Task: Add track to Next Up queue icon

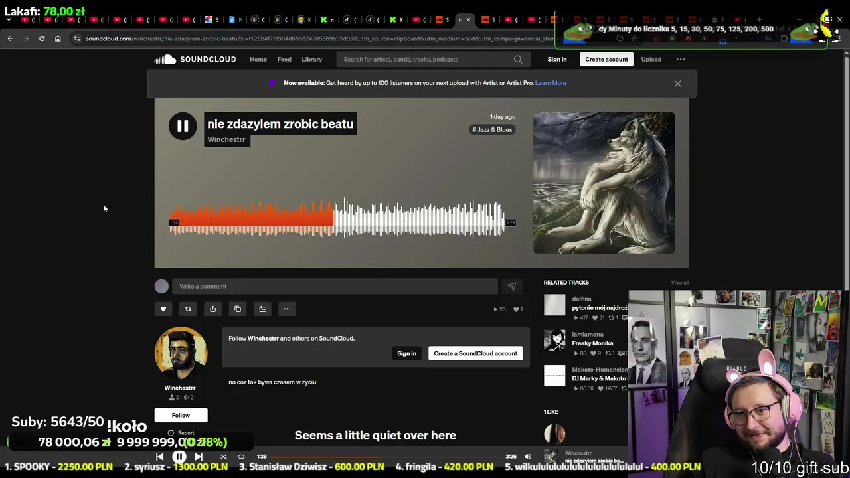Action: pyautogui.click(x=262, y=309)
